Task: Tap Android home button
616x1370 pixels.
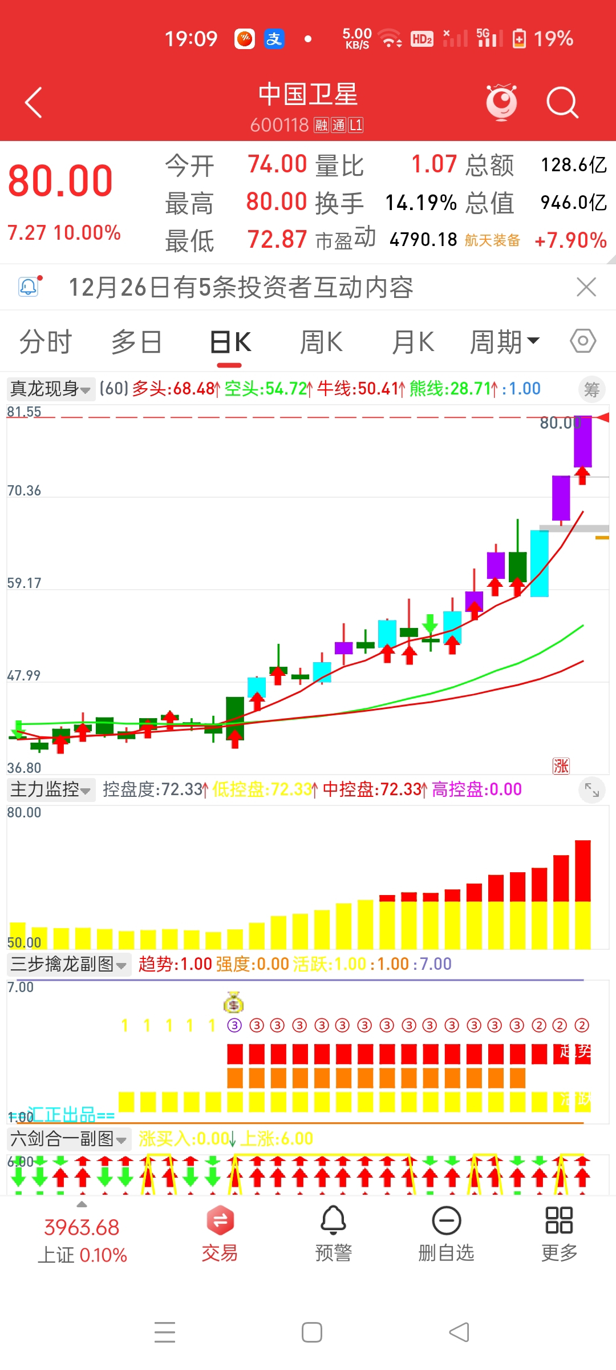Action: pyautogui.click(x=312, y=1332)
